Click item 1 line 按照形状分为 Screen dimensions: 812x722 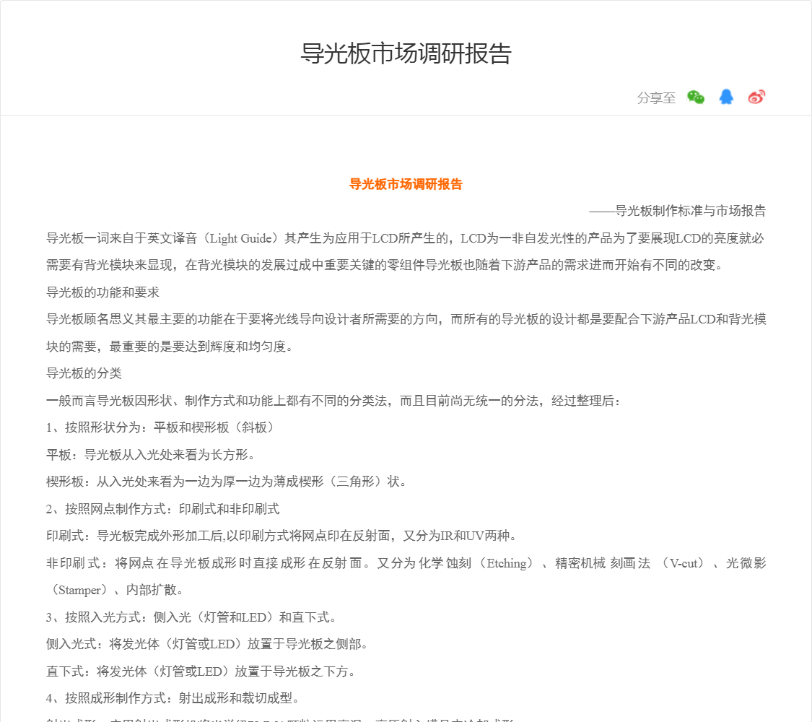click(x=160, y=427)
